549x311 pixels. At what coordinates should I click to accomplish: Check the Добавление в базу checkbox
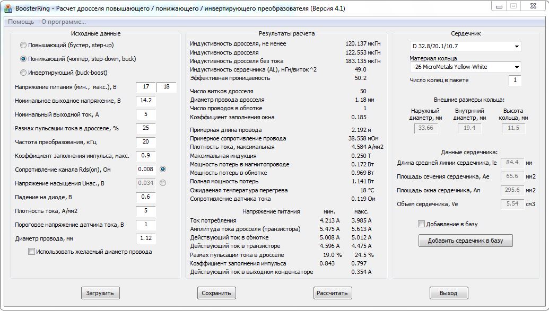[x=422, y=224]
